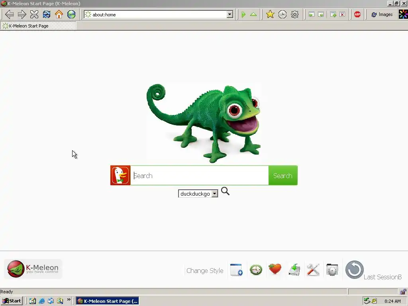
Task: Click the green Go arrow button
Action: tap(243, 14)
